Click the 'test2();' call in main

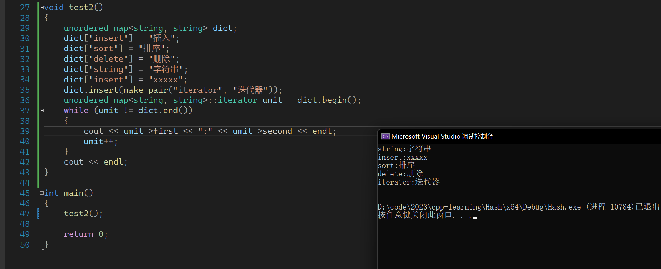[83, 213]
